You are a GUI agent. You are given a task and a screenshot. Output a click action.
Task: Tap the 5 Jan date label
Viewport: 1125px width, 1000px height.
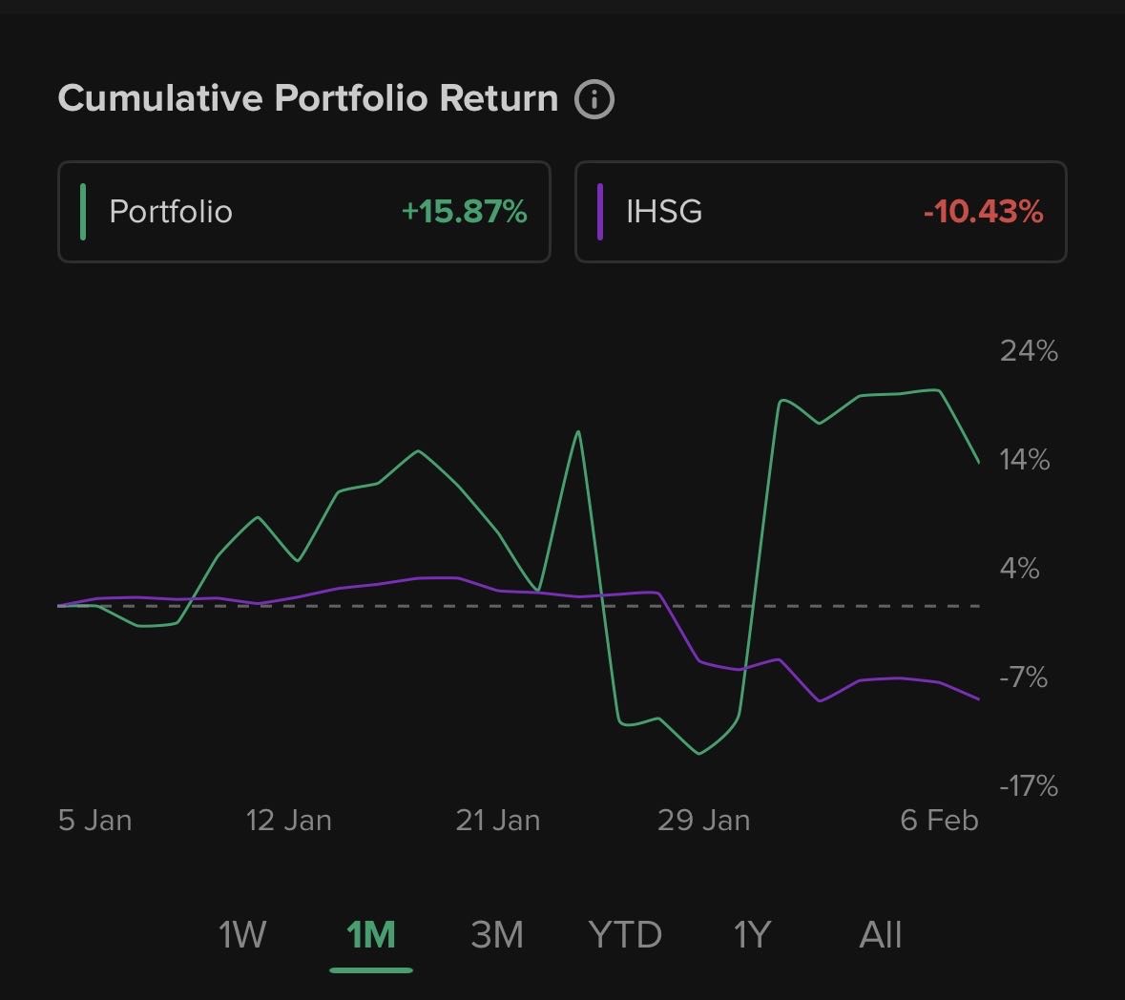[x=94, y=821]
